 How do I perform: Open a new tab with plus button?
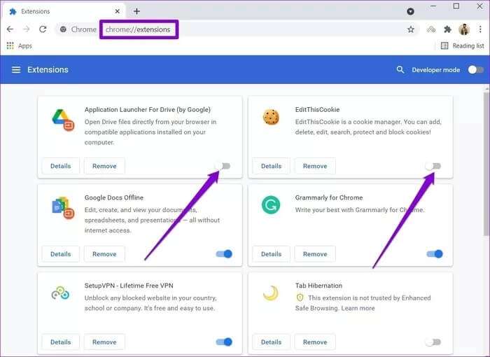click(136, 12)
